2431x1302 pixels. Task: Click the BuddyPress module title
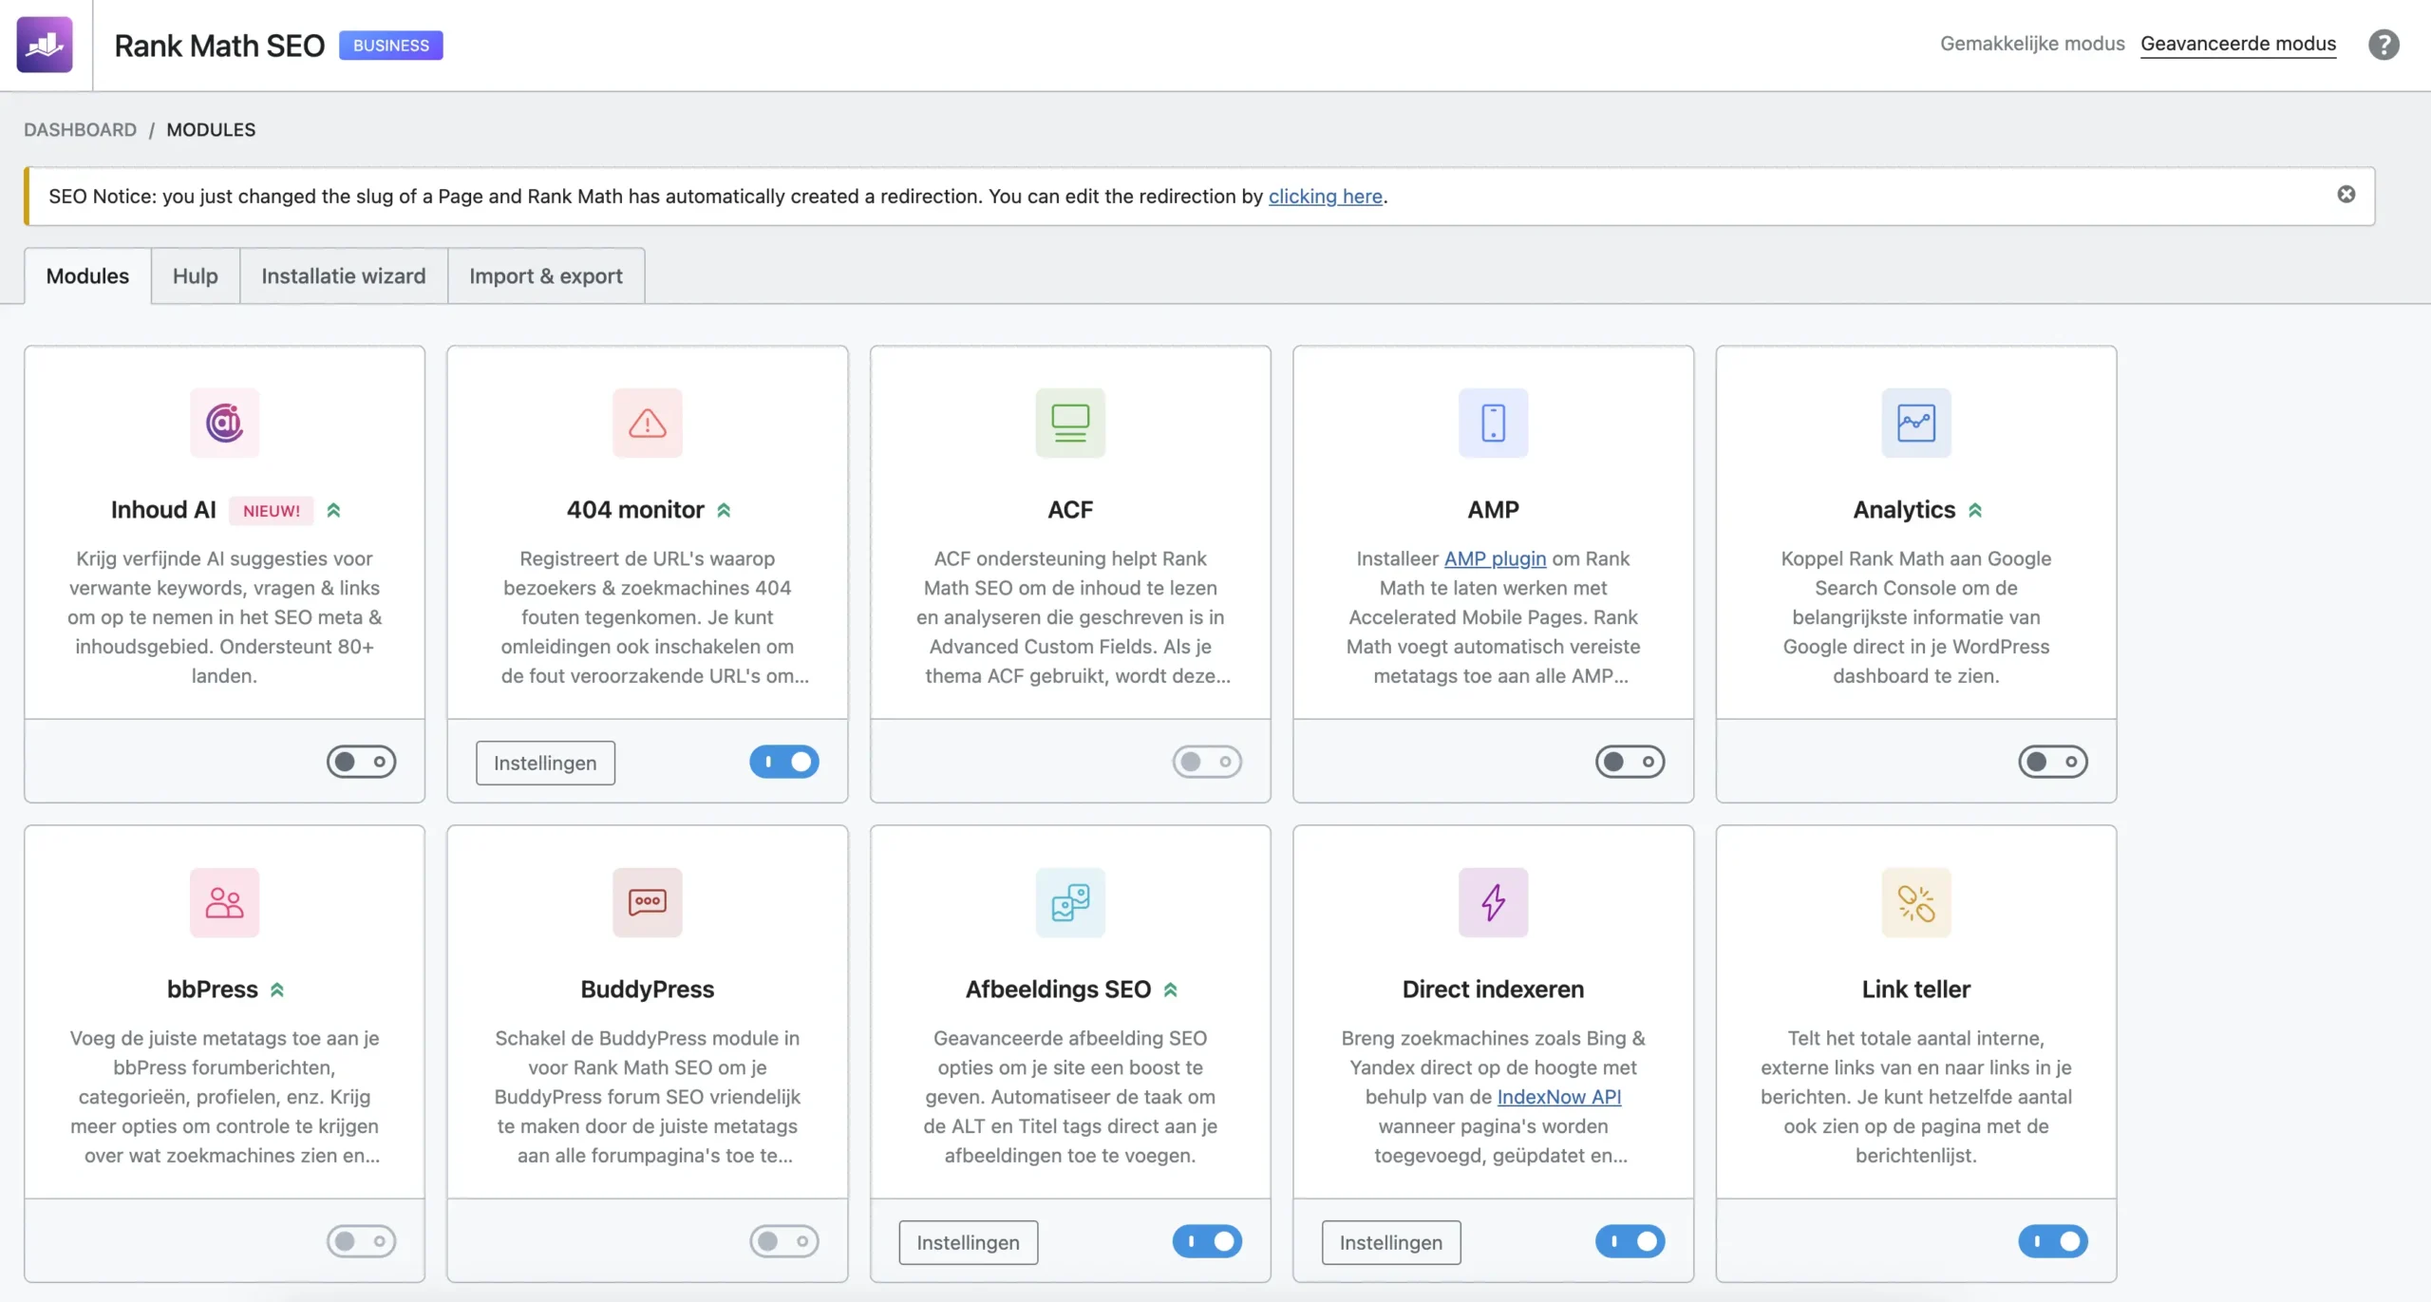(x=648, y=990)
